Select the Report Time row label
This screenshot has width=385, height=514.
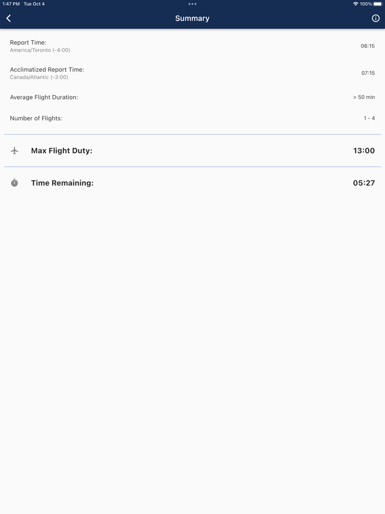pyautogui.click(x=28, y=42)
